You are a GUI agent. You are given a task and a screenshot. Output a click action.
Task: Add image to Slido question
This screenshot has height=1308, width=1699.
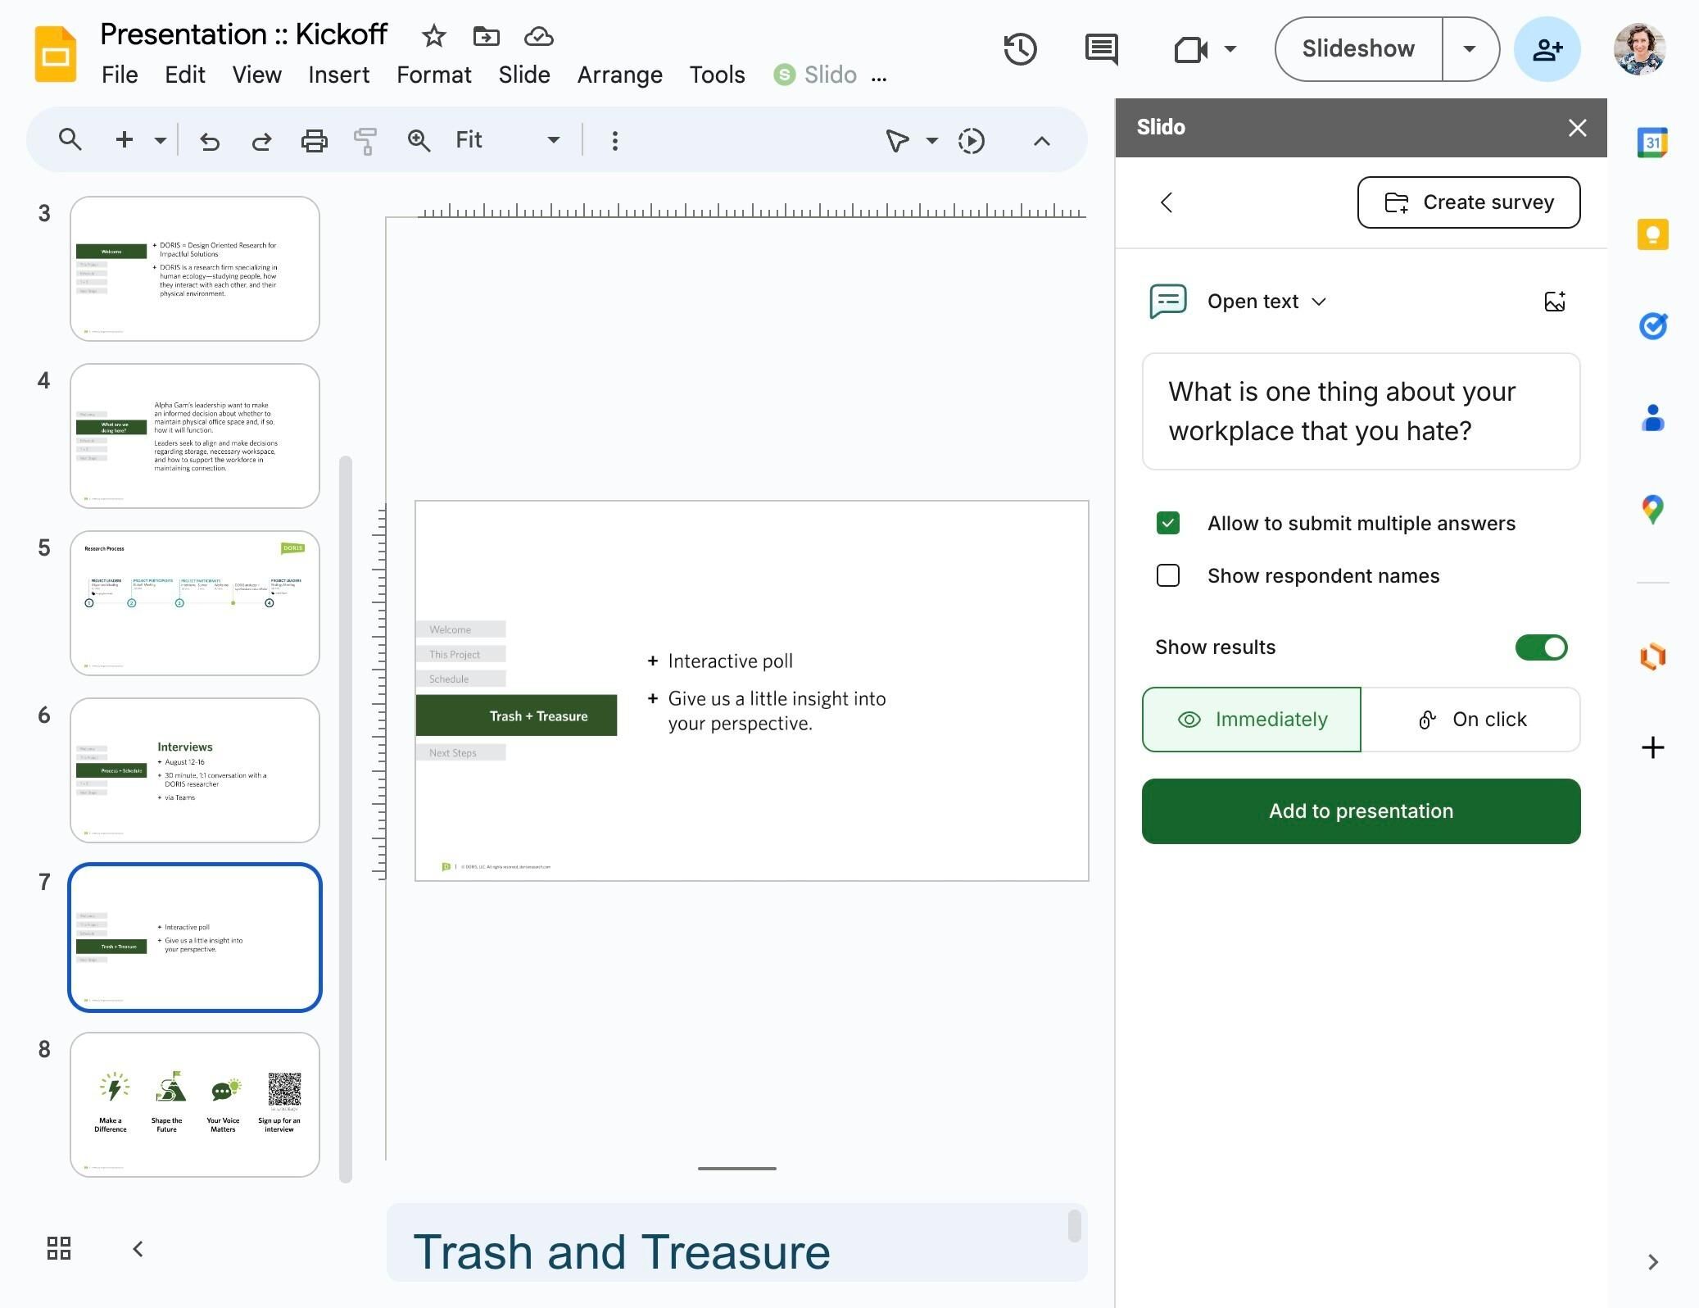pyautogui.click(x=1554, y=302)
